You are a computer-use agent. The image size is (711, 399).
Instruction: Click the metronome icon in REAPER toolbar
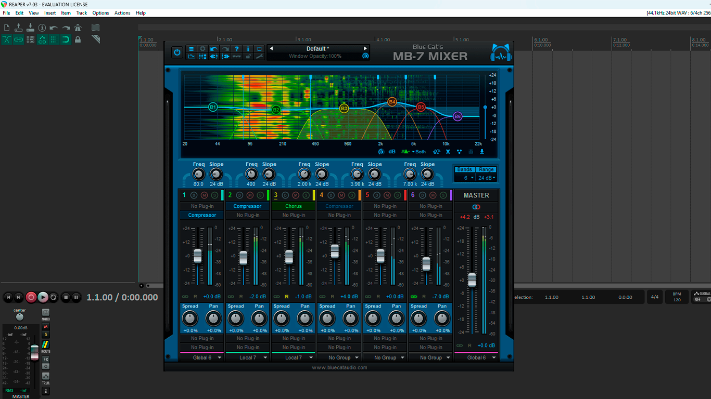(x=78, y=28)
